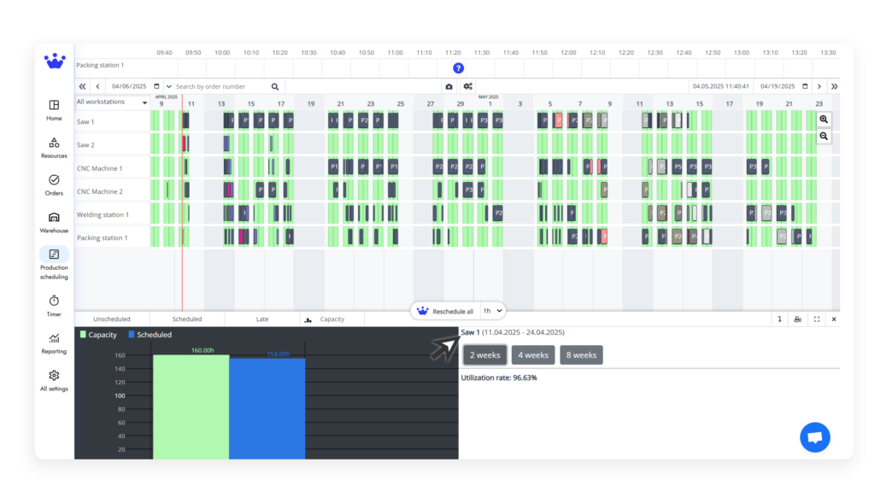This screenshot has width=875, height=503.
Task: Select the 2 weeks range button
Action: [x=484, y=355]
